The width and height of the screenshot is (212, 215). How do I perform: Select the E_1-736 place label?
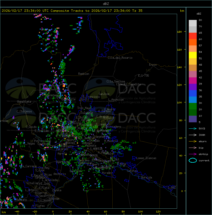click(143, 76)
